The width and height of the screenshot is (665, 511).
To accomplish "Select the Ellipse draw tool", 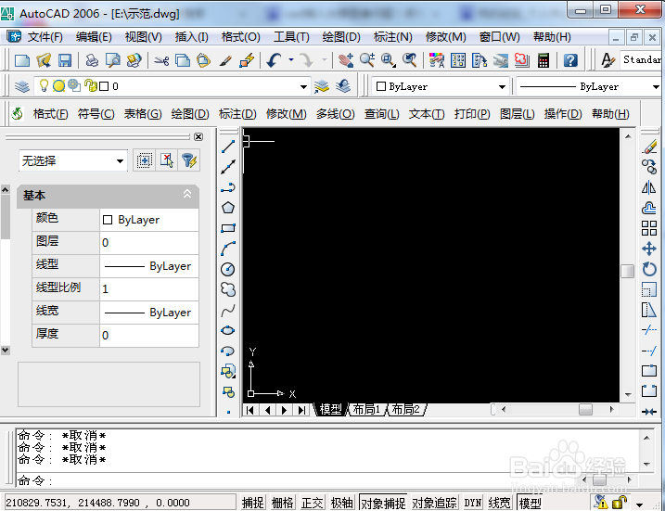I will click(x=228, y=330).
